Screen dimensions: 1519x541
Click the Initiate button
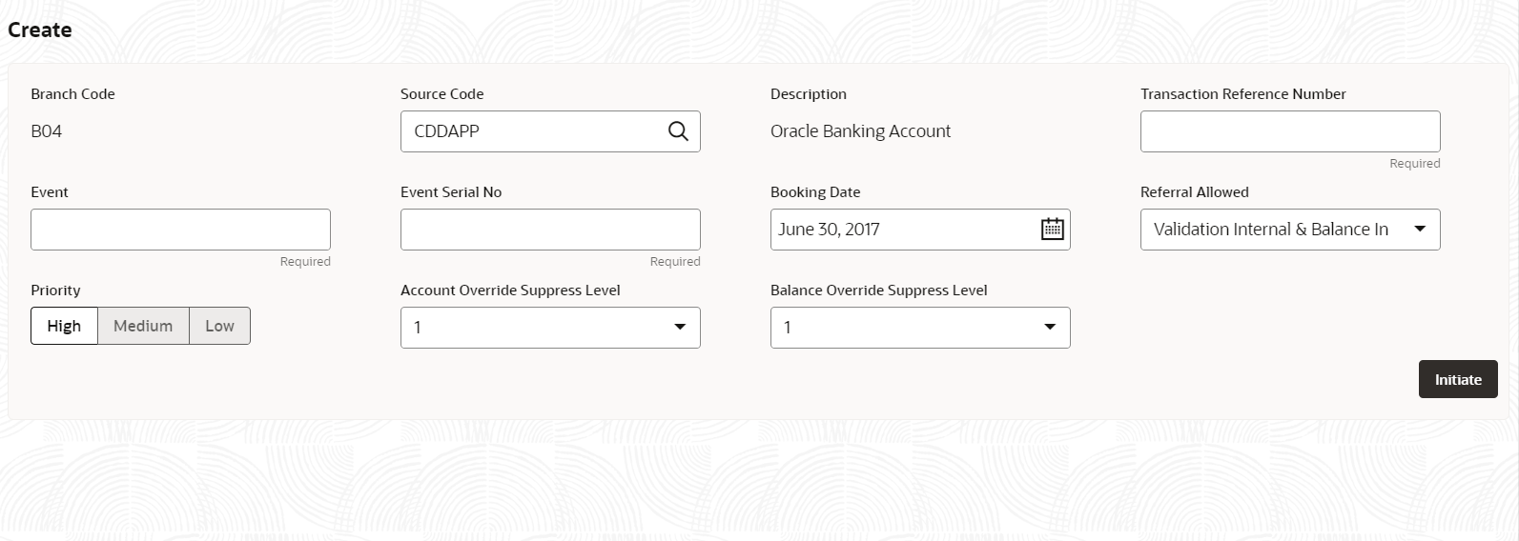tap(1458, 379)
